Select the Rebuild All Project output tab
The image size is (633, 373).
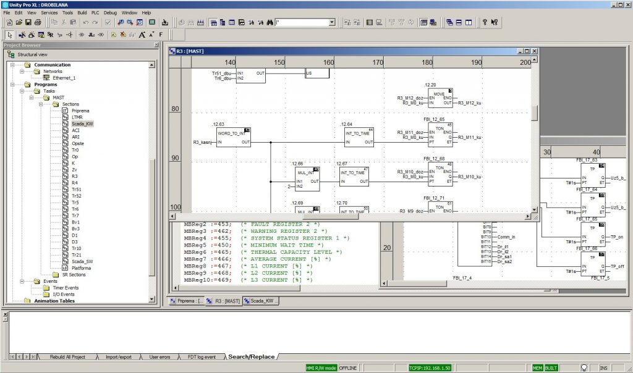coord(67,357)
